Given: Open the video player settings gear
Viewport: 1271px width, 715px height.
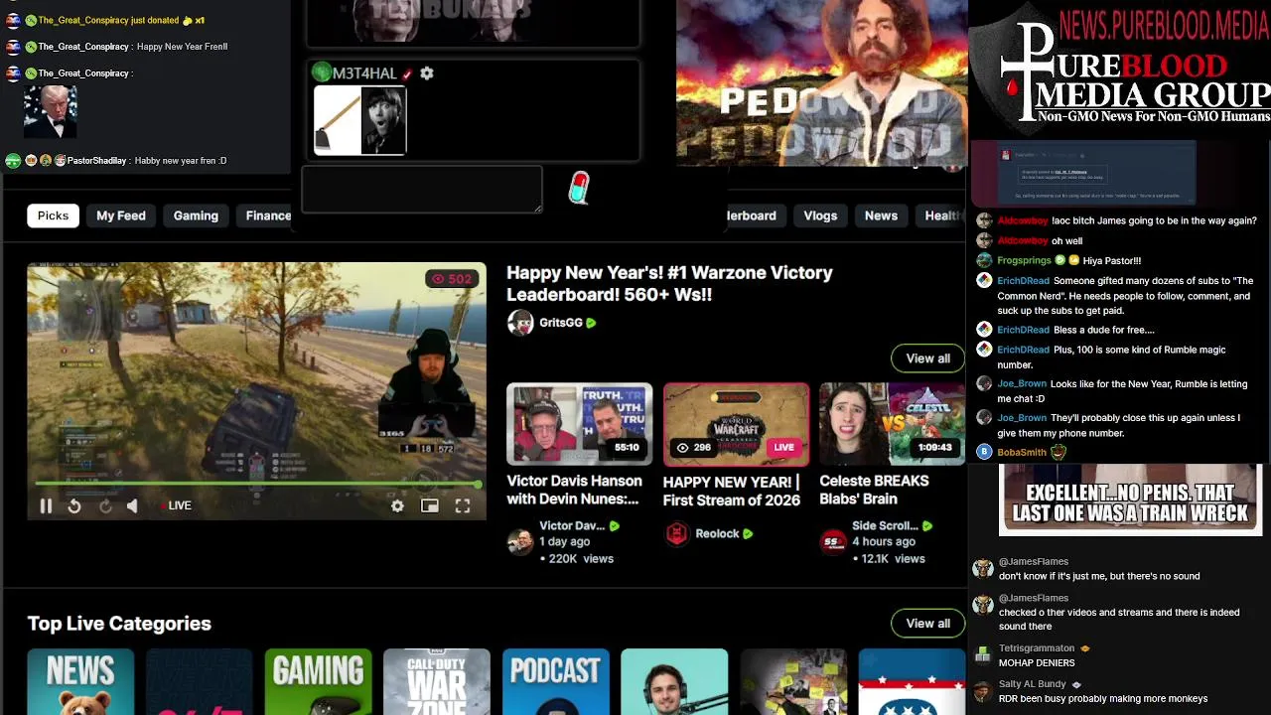Looking at the screenshot, I should (397, 505).
